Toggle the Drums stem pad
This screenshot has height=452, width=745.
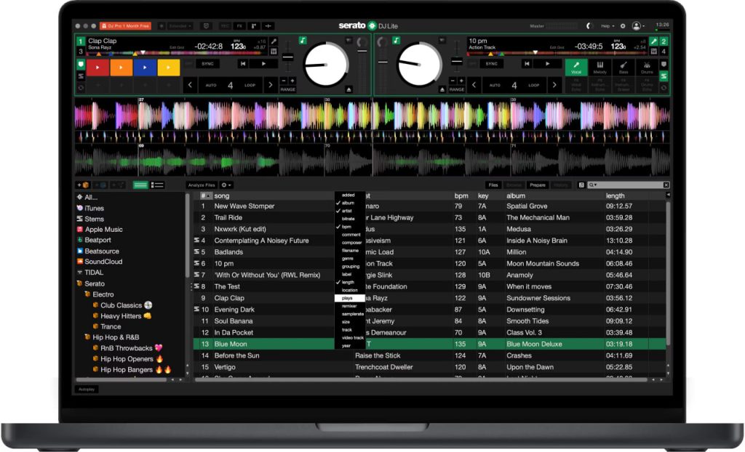(x=647, y=68)
